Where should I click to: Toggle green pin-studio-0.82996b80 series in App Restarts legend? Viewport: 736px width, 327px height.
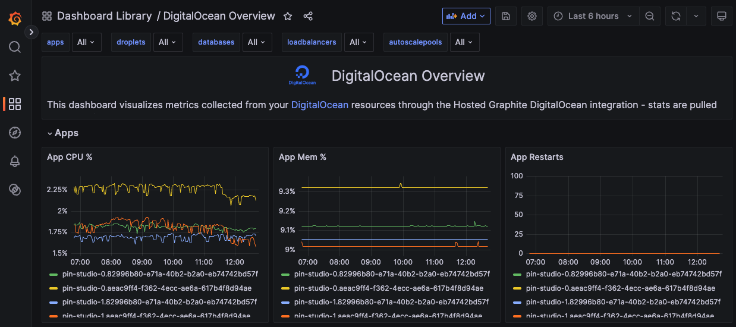(624, 274)
